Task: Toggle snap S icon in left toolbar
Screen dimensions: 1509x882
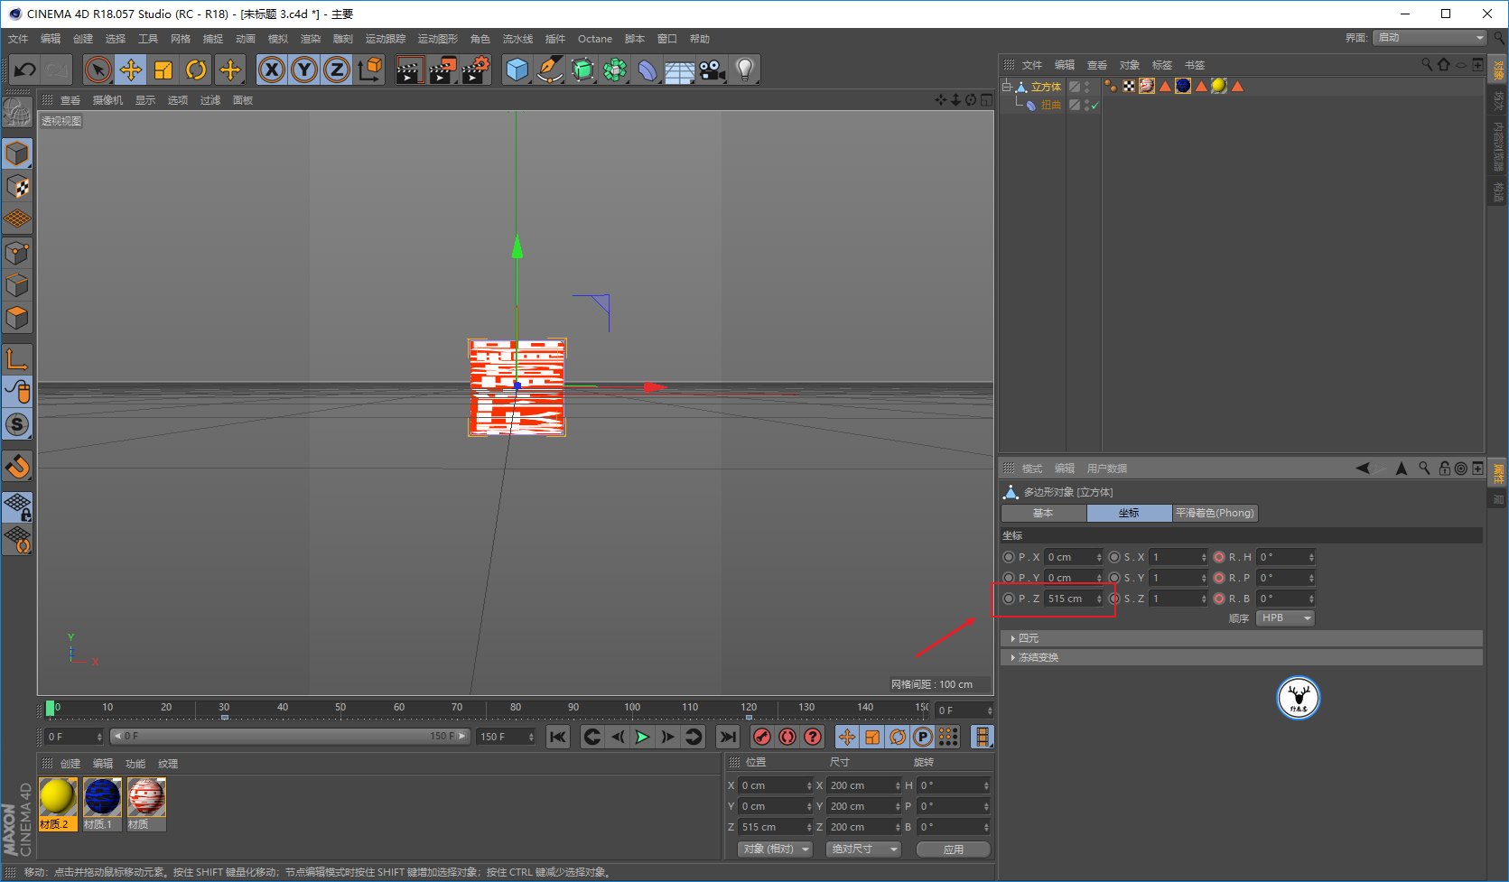Action: [x=17, y=424]
